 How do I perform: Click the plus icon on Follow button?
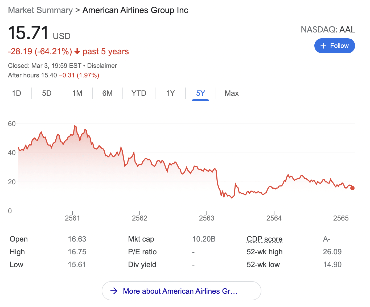pyautogui.click(x=323, y=46)
